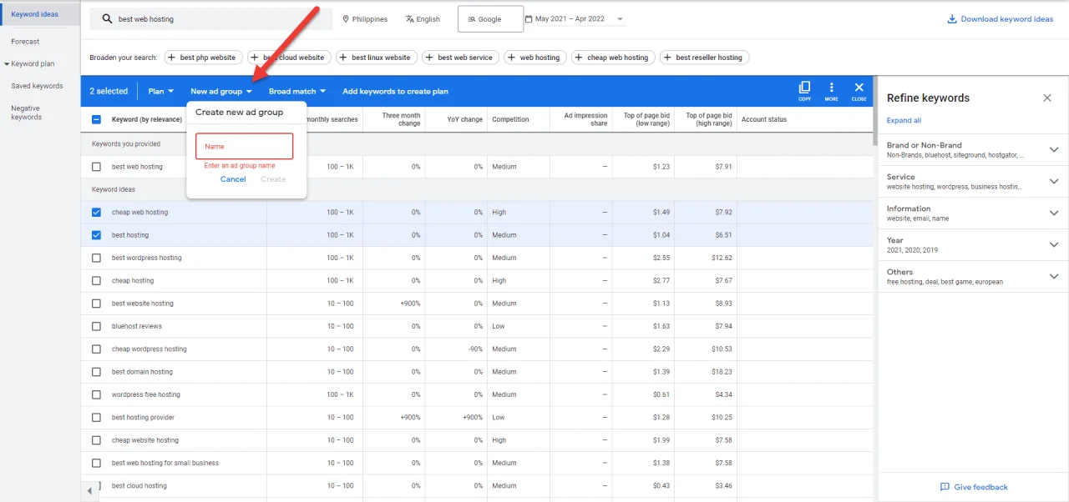This screenshot has width=1069, height=502.
Task: Expand the Year refinement section
Action: click(1055, 245)
